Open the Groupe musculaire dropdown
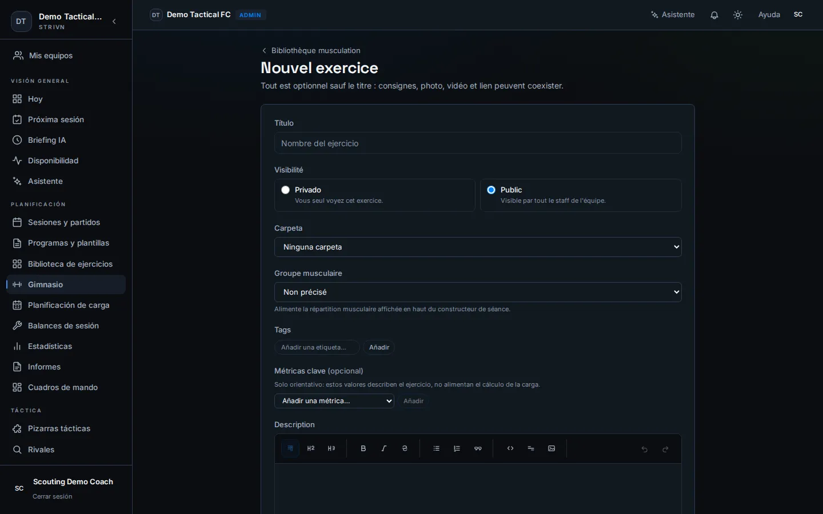The height and width of the screenshot is (514, 823). click(478, 292)
